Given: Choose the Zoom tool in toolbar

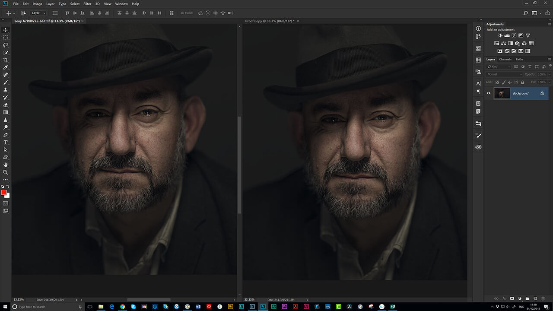Looking at the screenshot, I should tap(6, 172).
